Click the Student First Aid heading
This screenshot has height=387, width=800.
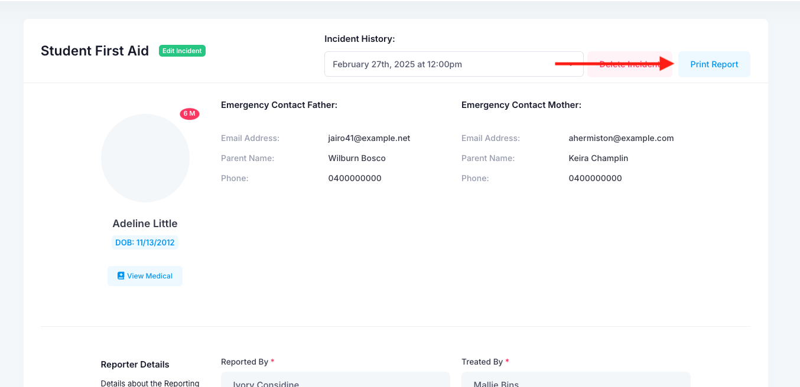[95, 51]
